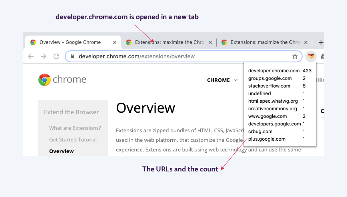Open Get Started Tutorial sidebar link
This screenshot has height=197, width=347.
(73, 139)
